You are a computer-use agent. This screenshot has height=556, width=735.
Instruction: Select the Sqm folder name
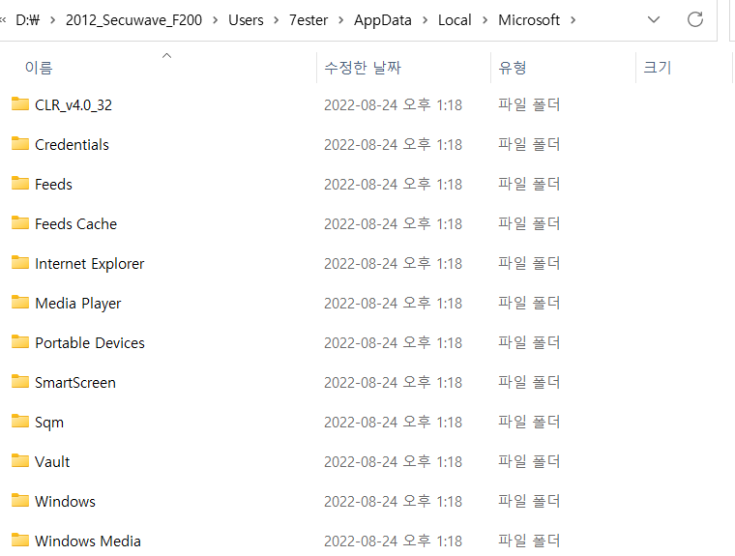tap(49, 423)
